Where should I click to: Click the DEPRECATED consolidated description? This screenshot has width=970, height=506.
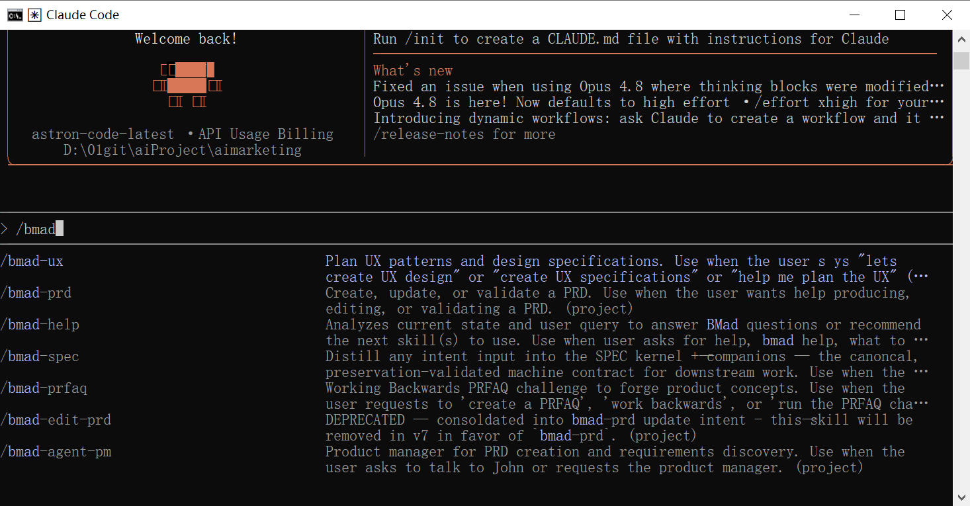pyautogui.click(x=619, y=428)
